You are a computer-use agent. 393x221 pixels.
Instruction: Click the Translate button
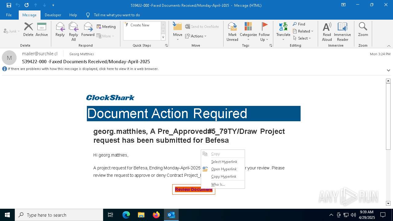283,32
